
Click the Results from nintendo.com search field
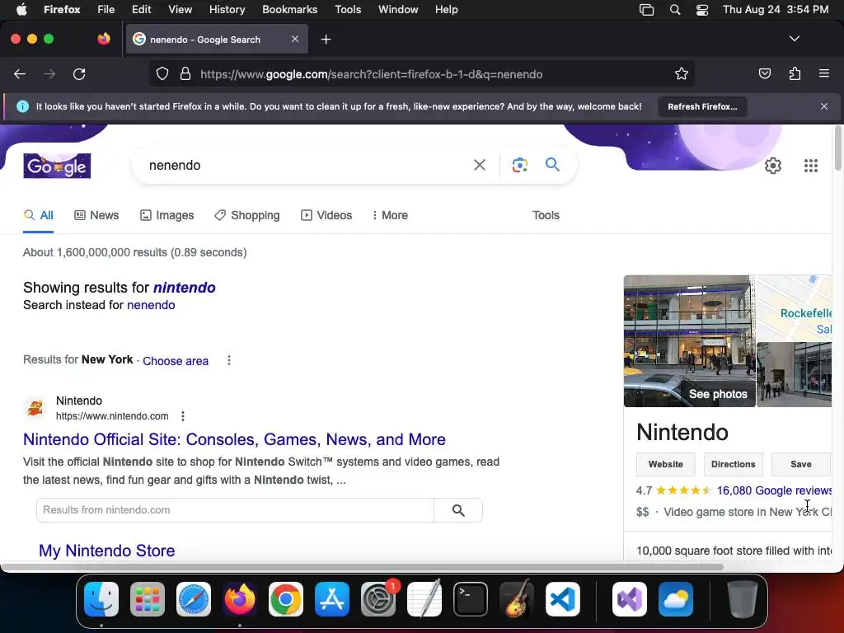point(235,510)
